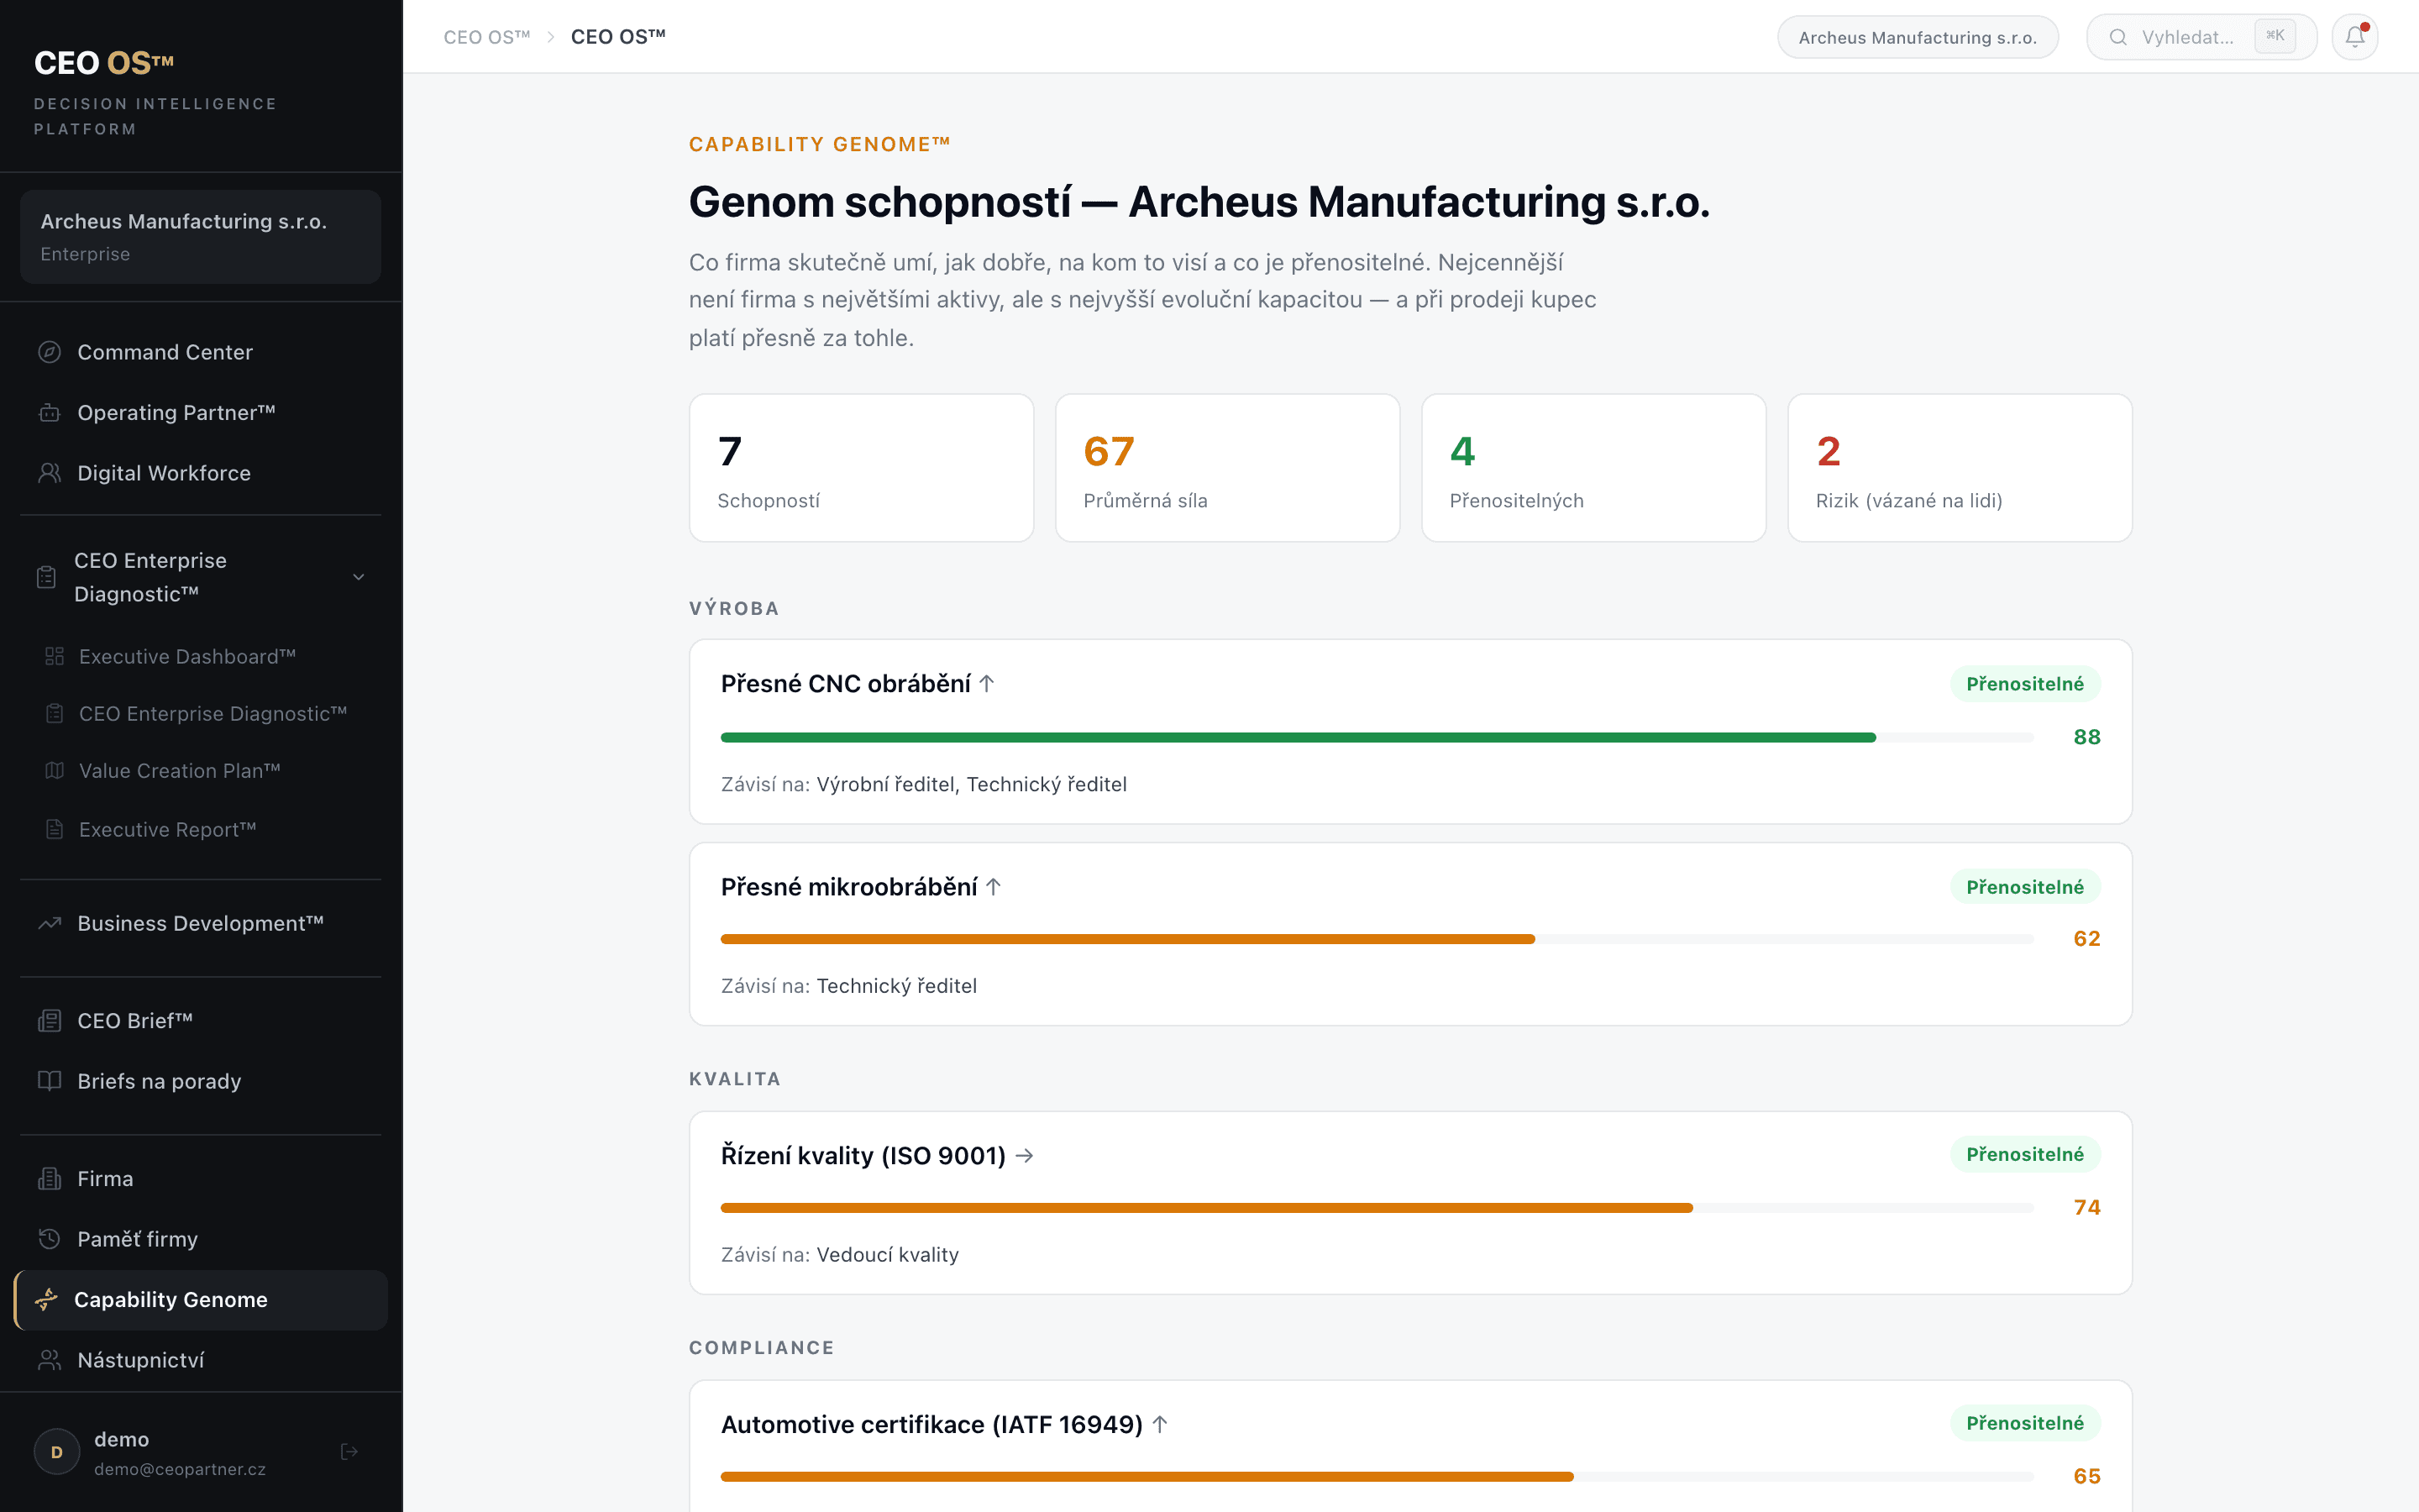Open the Archeus Manufacturing s.r.o. header pill
The height and width of the screenshot is (1512, 2419).
click(1918, 38)
